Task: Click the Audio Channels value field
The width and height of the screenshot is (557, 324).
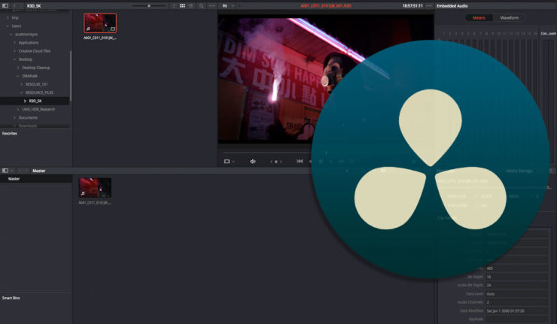Action: pyautogui.click(x=516, y=302)
